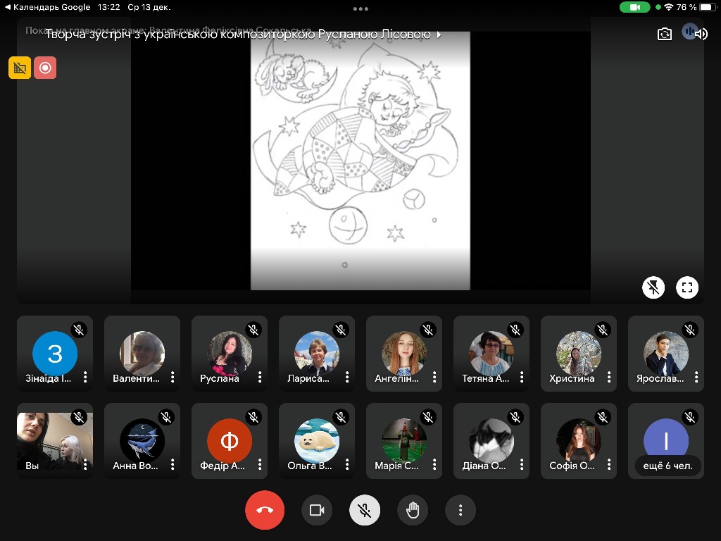Toggle the camera on or off
Image resolution: width=721 pixels, height=541 pixels.
tap(317, 510)
